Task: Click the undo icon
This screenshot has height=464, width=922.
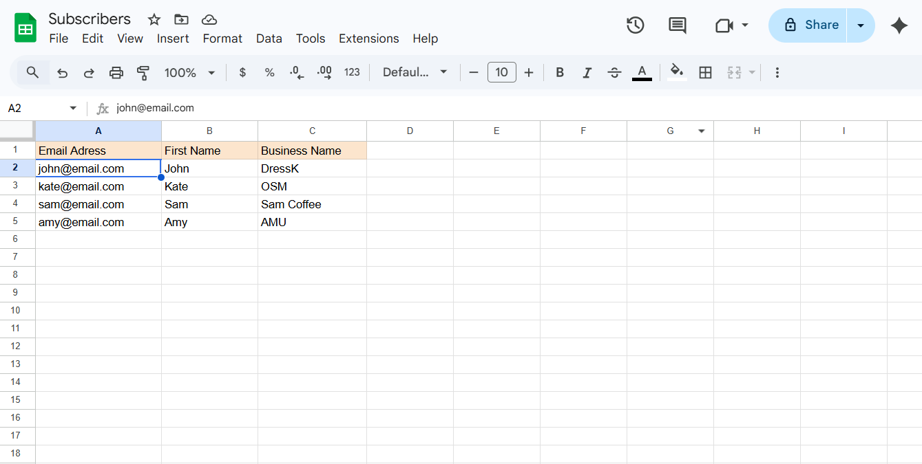Action: pos(62,72)
